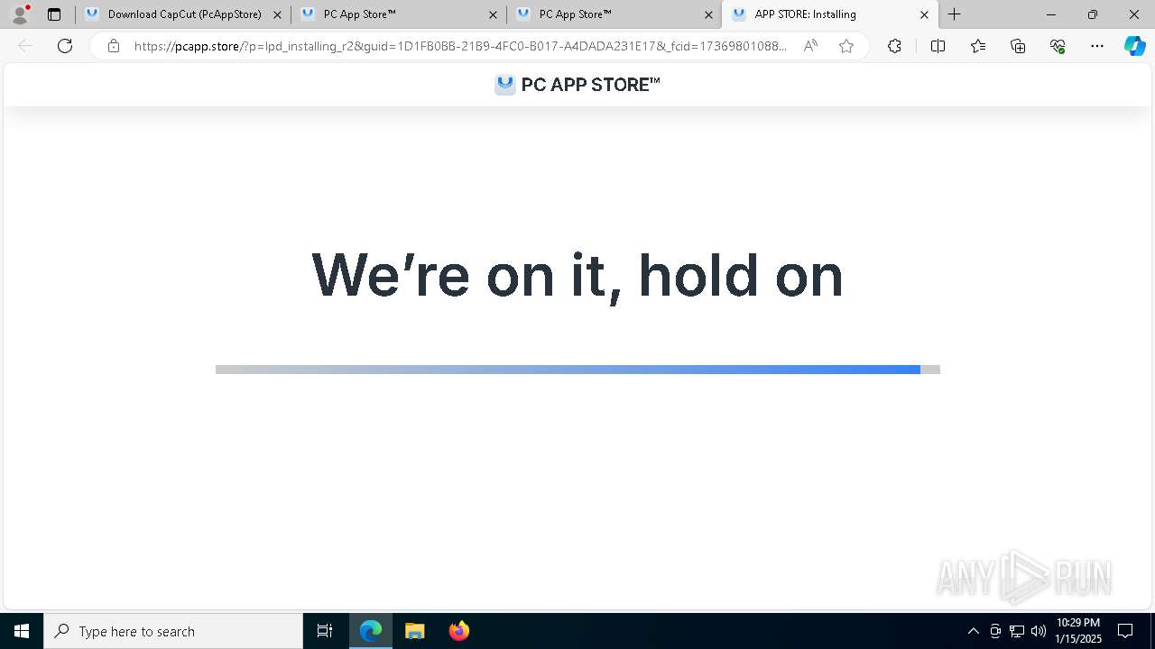Restore down the Edge window
This screenshot has width=1155, height=649.
tap(1093, 14)
